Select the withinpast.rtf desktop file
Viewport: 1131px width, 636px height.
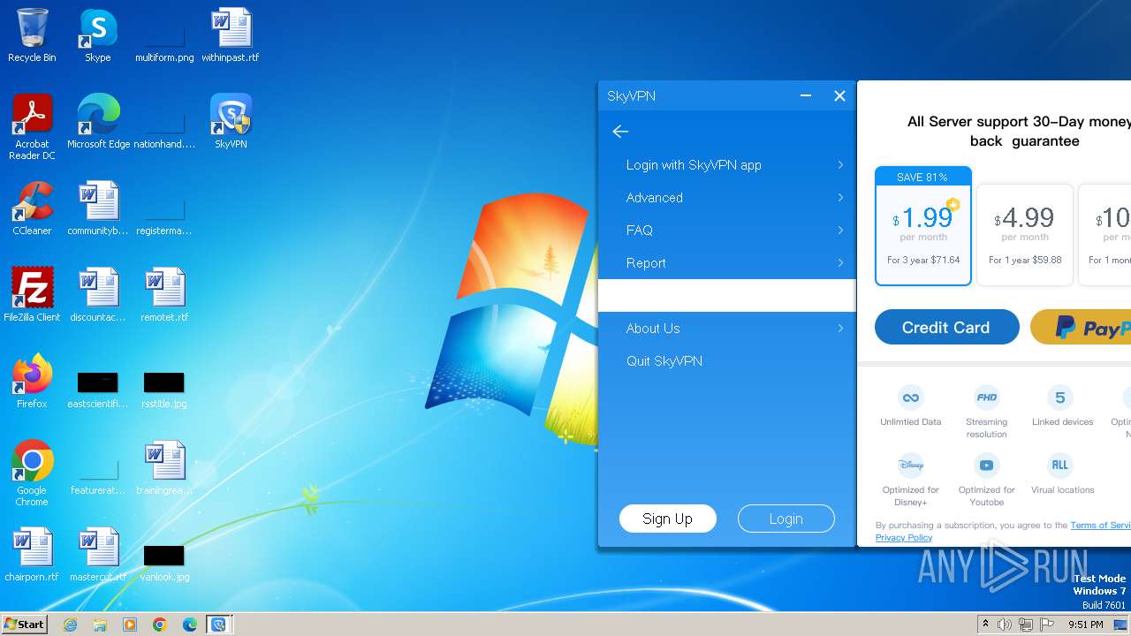(231, 35)
